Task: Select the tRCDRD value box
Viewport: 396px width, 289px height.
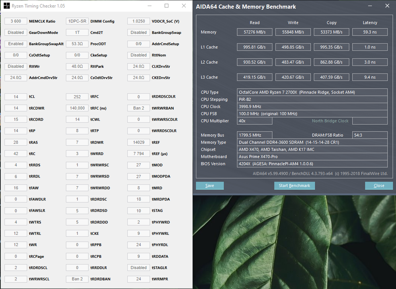Action: click(x=16, y=120)
